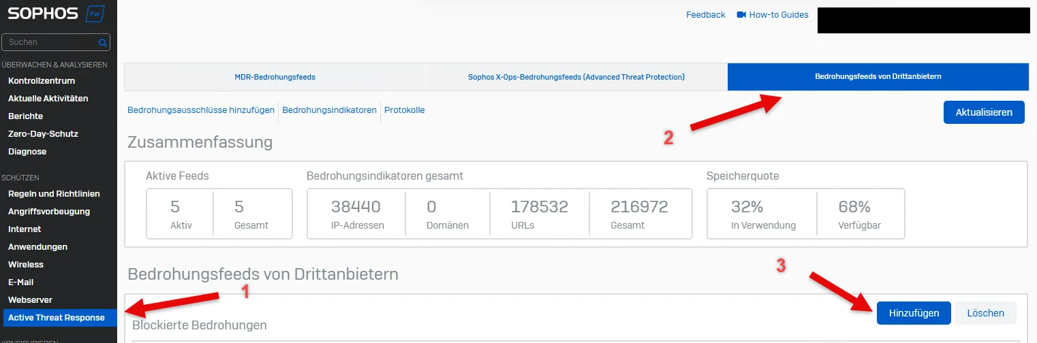Open Bedrohungsausschlüsse hinzufügen link

click(x=201, y=110)
